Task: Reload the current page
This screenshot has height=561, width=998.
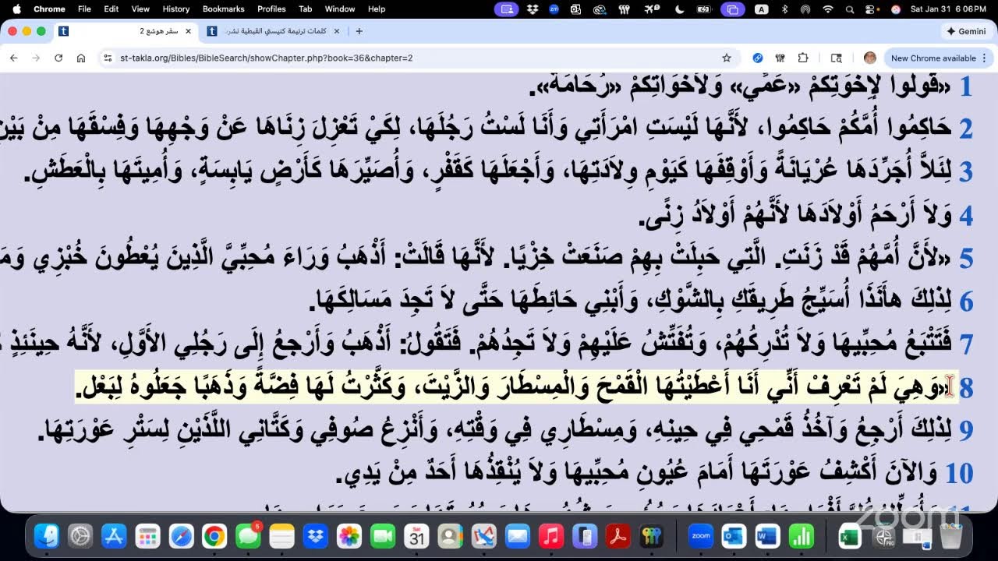Action: pyautogui.click(x=58, y=58)
